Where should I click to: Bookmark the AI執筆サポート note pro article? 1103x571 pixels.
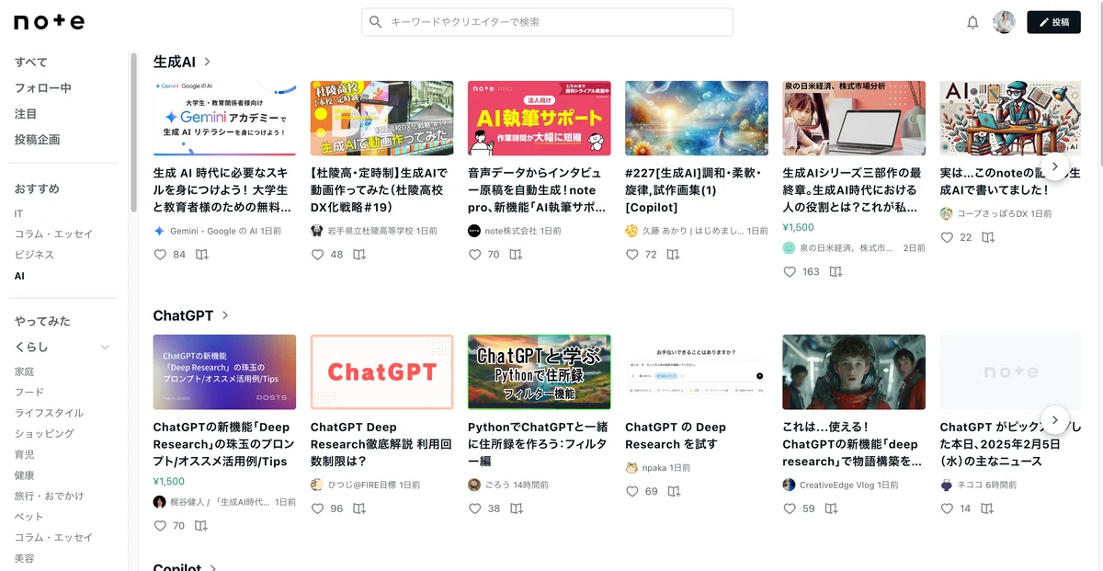517,255
